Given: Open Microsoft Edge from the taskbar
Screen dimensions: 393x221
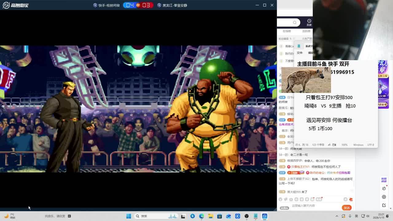Looking at the screenshot, I should pyautogui.click(x=201, y=216).
